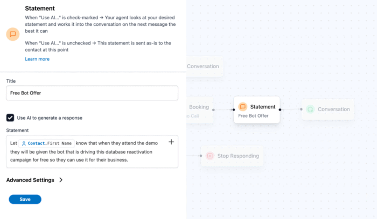The width and height of the screenshot is (377, 219).
Task: Click the Statement node's right output connector dot
Action: [x=280, y=109]
